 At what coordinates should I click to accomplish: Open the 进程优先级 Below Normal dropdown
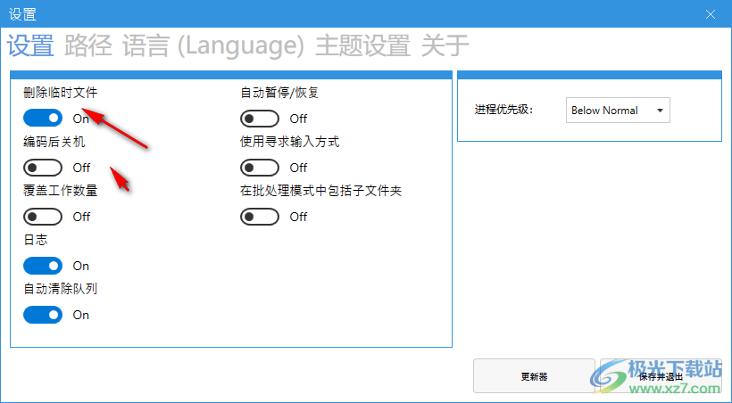tap(618, 110)
